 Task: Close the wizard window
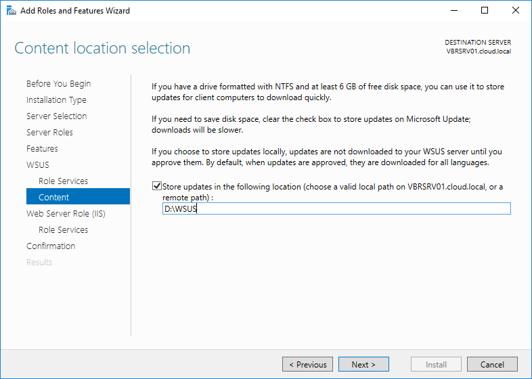(x=516, y=10)
